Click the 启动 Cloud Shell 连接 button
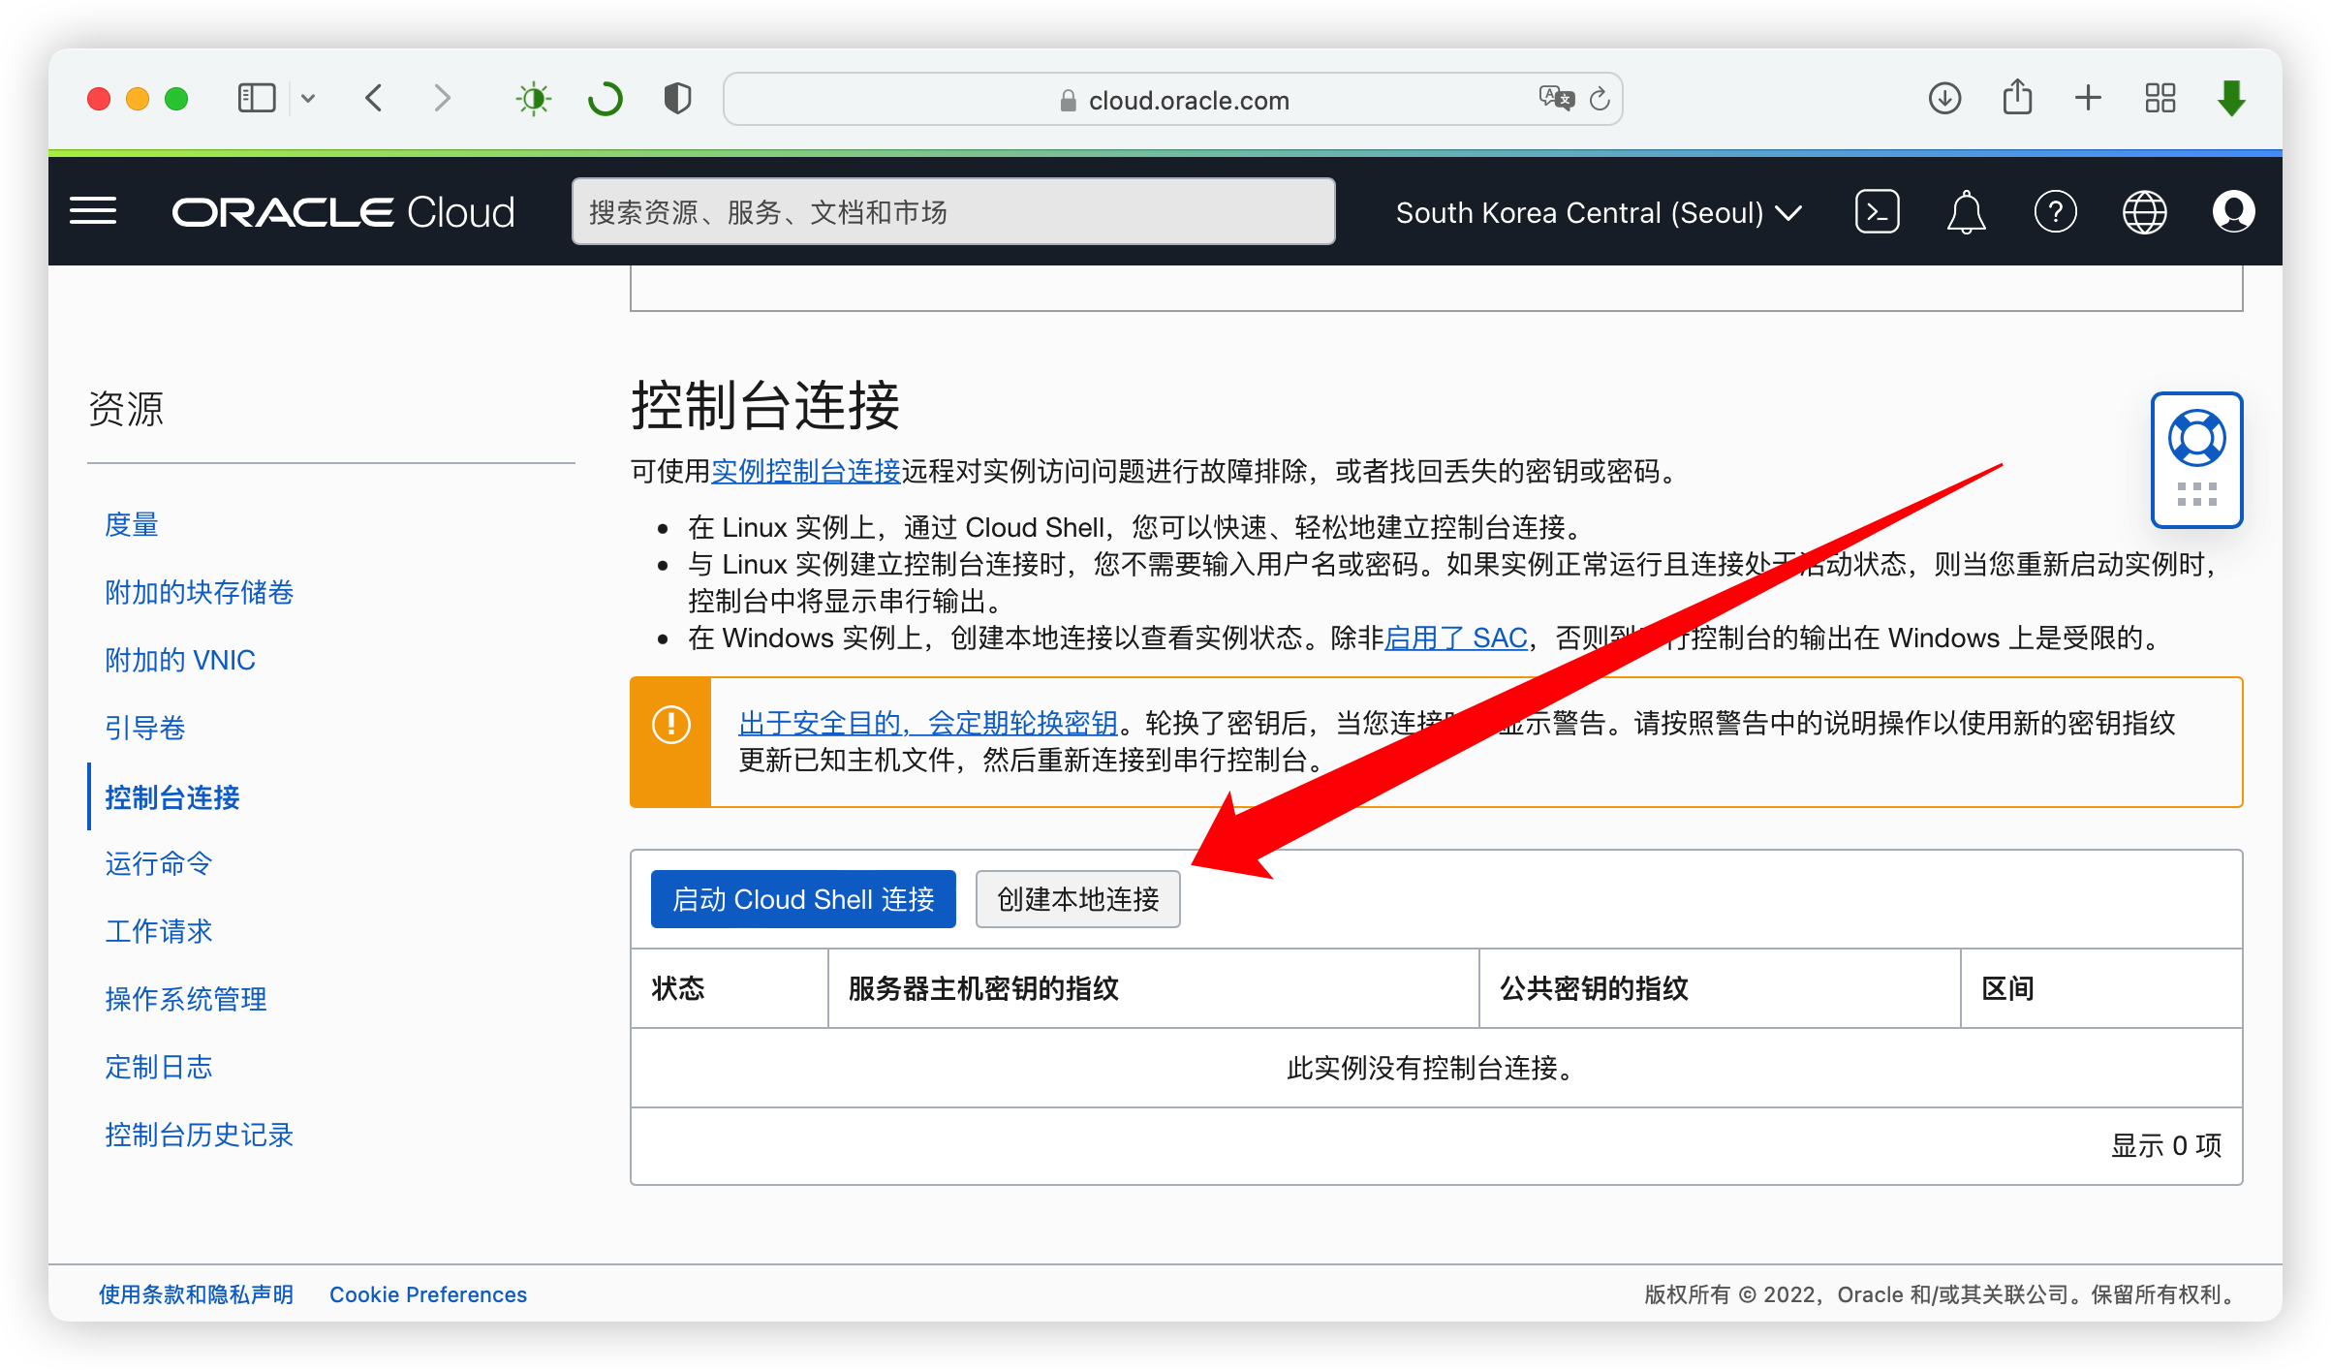Image resolution: width=2331 pixels, height=1370 pixels. pyautogui.click(x=803, y=899)
